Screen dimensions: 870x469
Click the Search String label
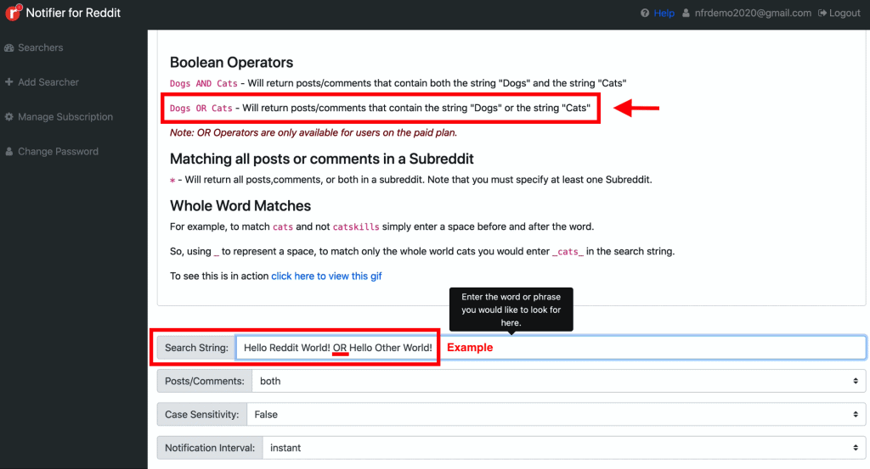pos(196,348)
